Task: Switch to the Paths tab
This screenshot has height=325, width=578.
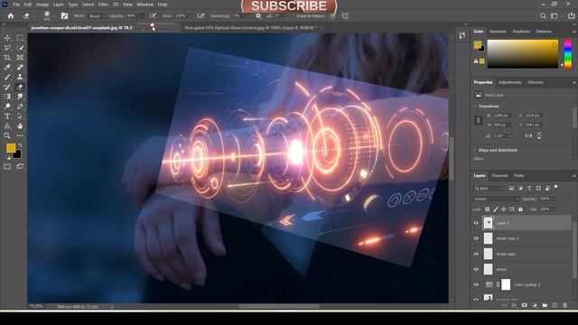Action: [519, 176]
